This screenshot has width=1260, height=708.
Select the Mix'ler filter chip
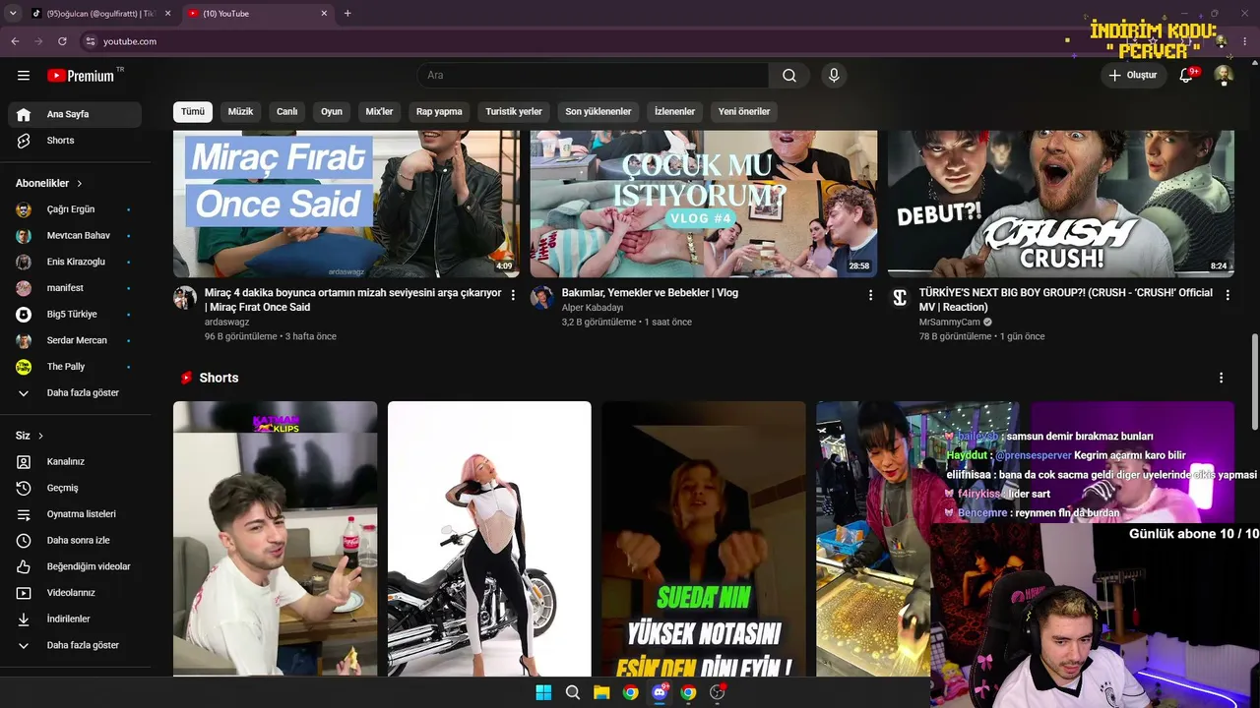tap(380, 111)
